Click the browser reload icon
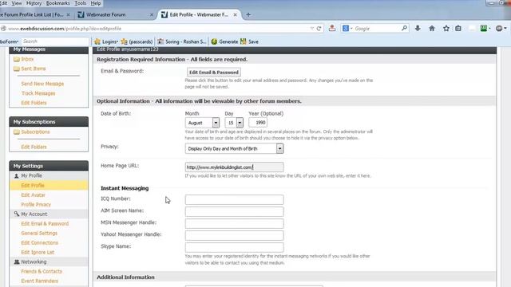511x287 pixels. pyautogui.click(x=319, y=29)
